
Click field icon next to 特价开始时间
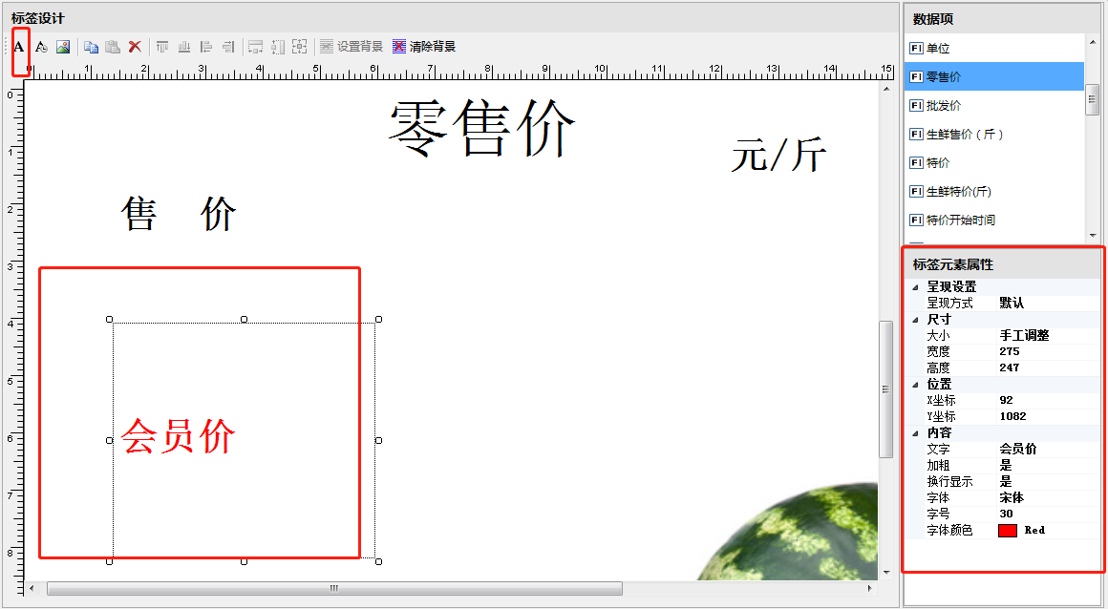916,220
